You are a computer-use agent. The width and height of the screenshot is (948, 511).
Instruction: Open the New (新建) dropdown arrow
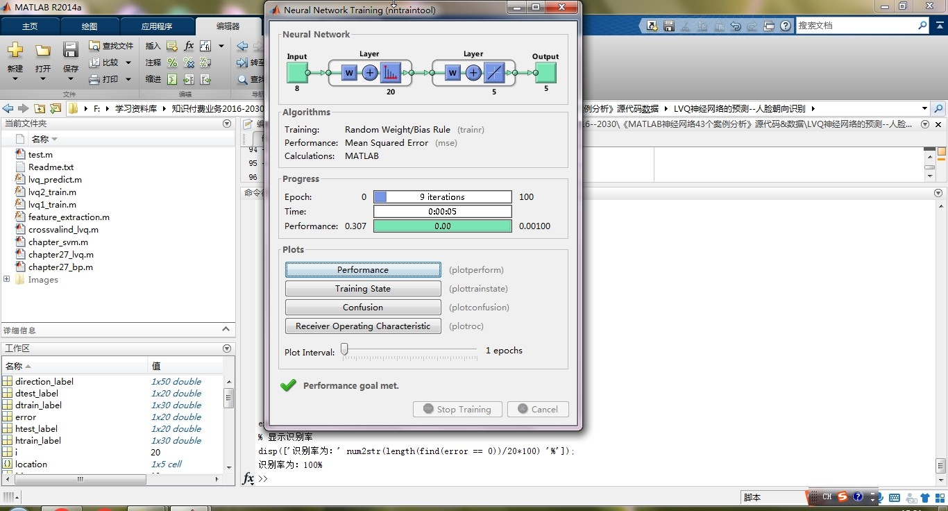pyautogui.click(x=15, y=79)
